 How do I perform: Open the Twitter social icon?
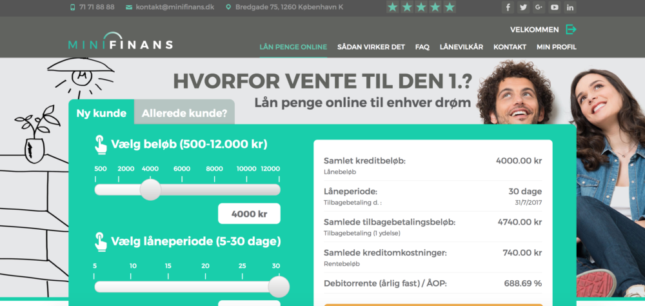pos(523,7)
